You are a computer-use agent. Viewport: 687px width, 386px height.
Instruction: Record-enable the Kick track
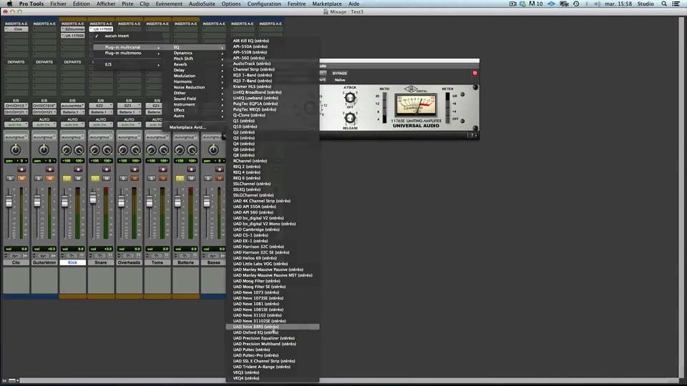[78, 169]
